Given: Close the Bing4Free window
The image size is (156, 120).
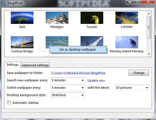Looking at the screenshot, I should [x=148, y=2].
